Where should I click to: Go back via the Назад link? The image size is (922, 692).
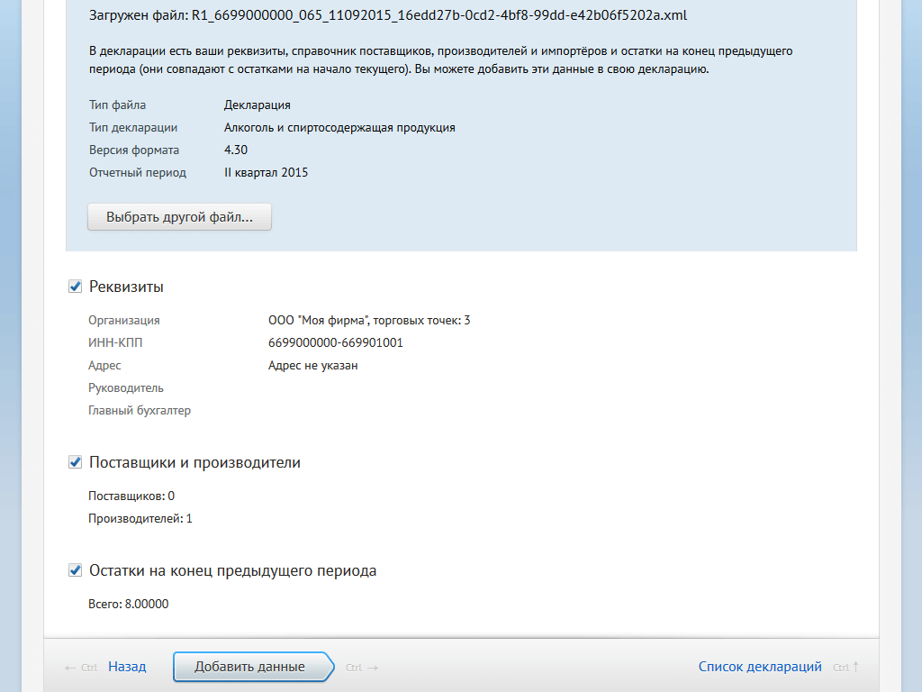coord(127,667)
